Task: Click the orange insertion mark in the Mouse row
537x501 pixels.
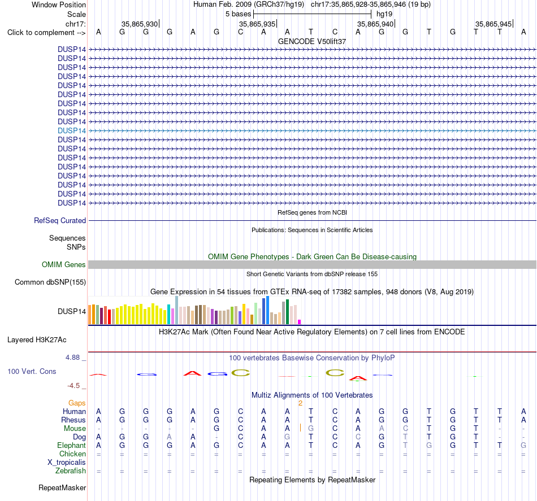Action: click(x=300, y=428)
